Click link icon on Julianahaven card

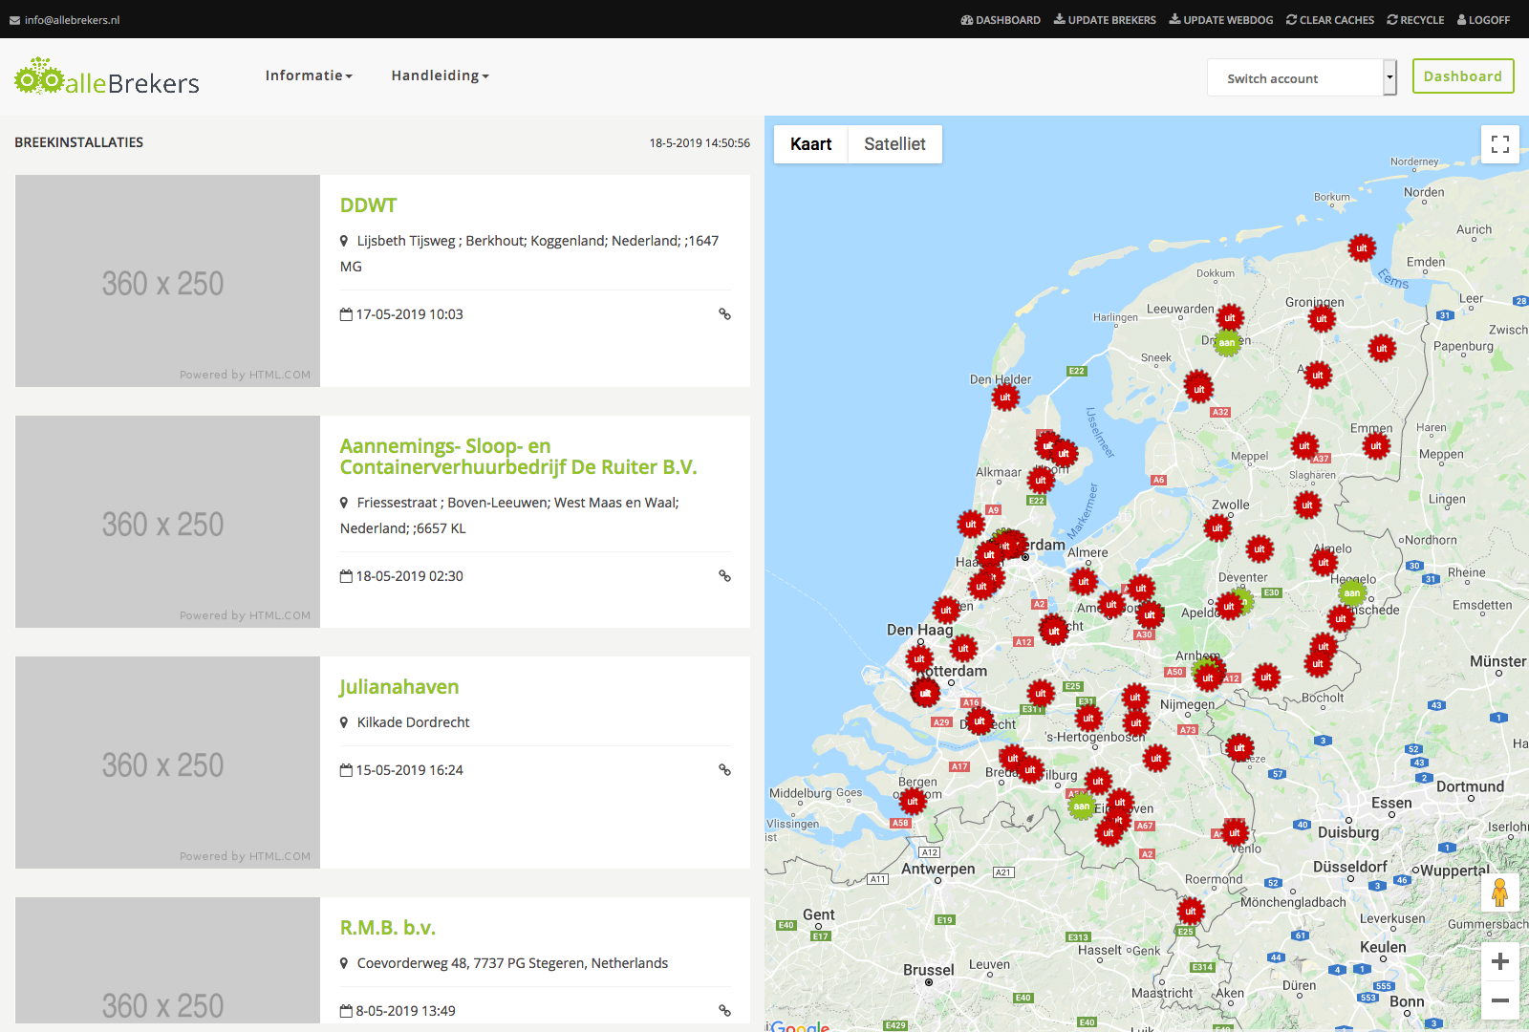coord(724,770)
